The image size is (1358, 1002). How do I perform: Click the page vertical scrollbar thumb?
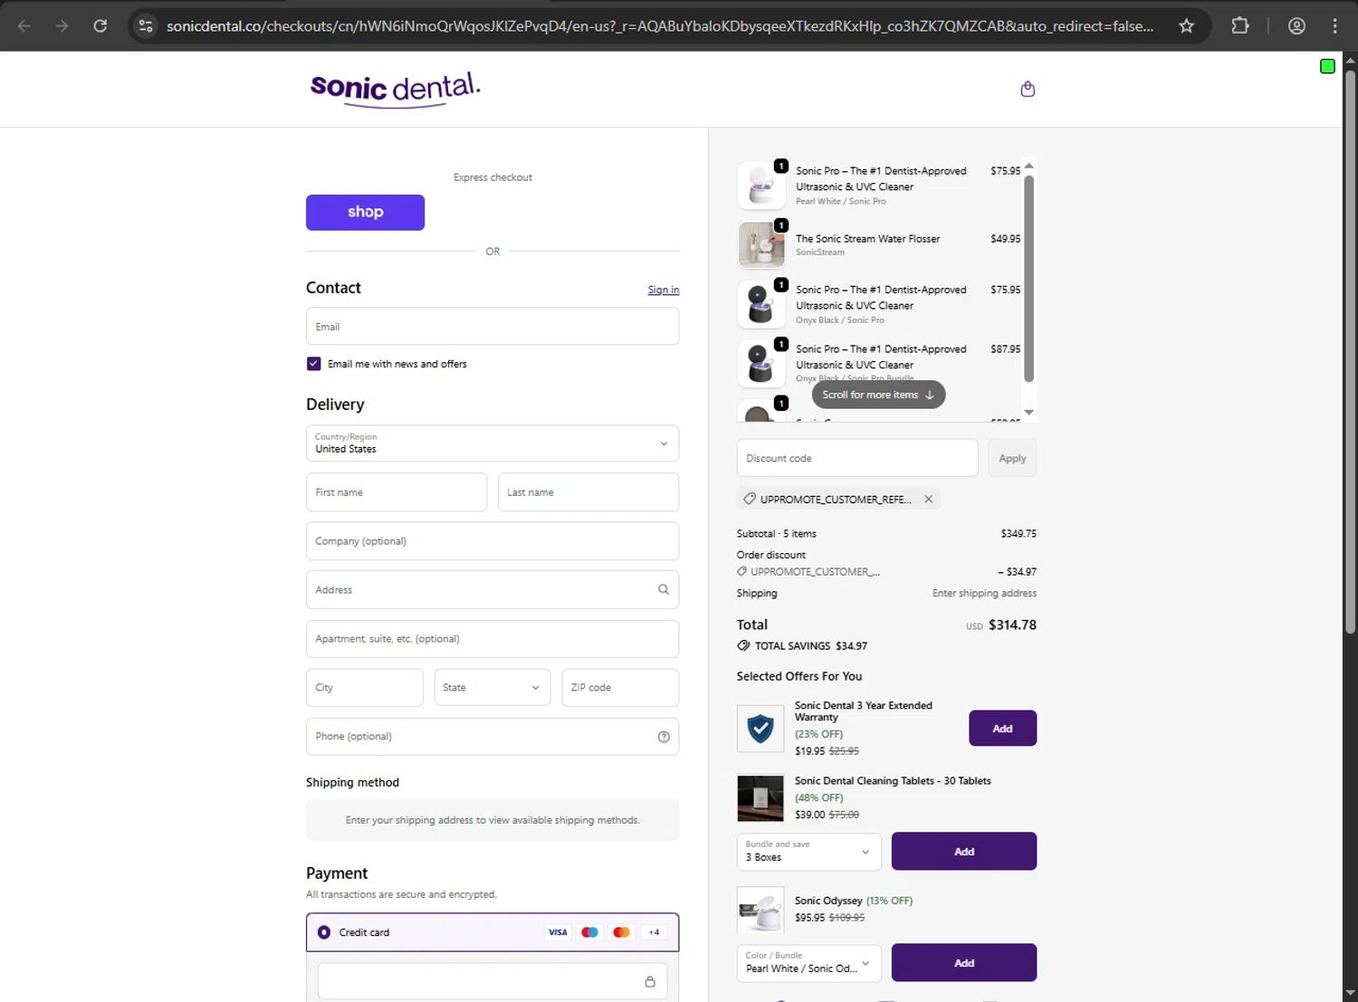point(1350,351)
